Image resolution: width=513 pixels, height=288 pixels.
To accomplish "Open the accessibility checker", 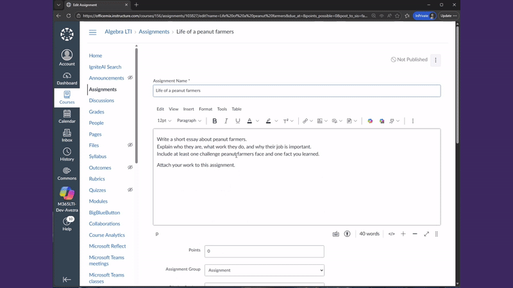I will tap(347, 234).
